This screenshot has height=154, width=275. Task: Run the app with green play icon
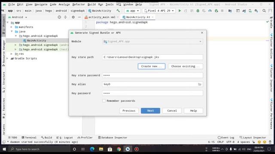[180, 11]
